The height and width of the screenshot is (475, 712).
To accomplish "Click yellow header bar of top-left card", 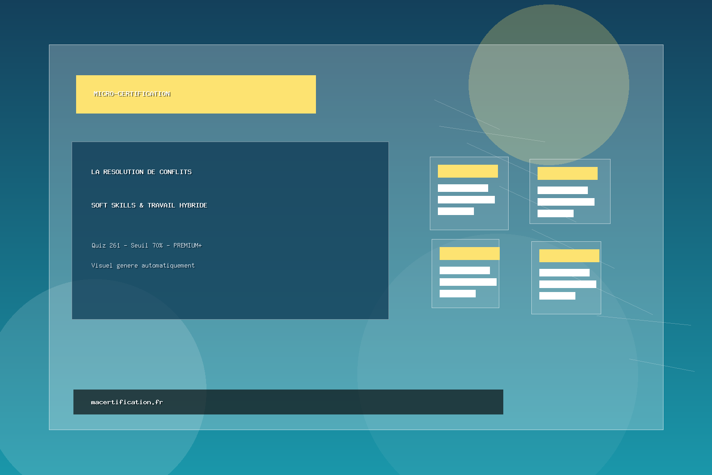I will click(x=468, y=171).
